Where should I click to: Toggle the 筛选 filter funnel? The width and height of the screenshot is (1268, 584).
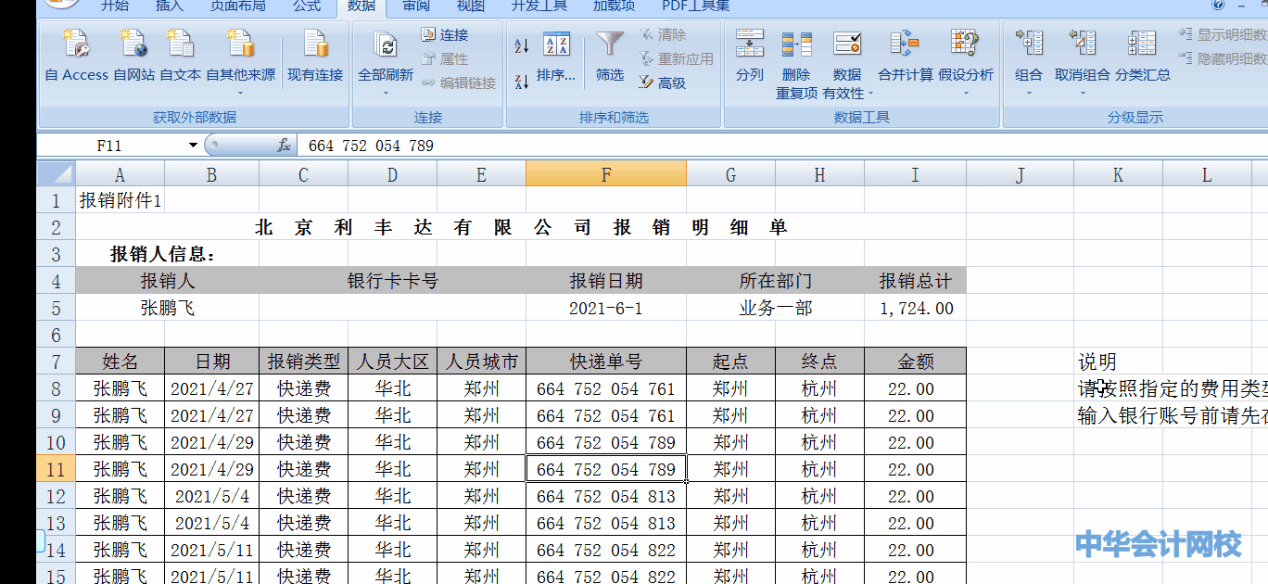(x=610, y=56)
